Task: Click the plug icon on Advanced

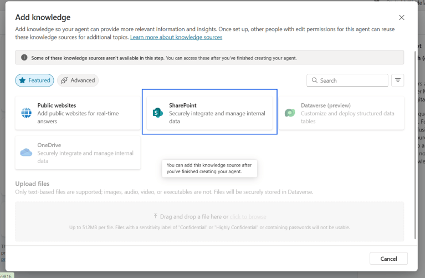Action: 64,80
